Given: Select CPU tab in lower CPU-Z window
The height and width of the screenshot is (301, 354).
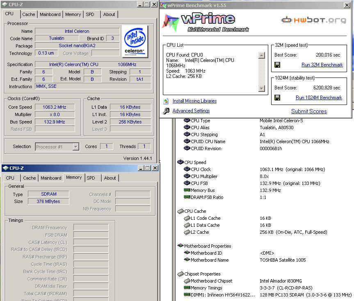Looking at the screenshot, I should click(x=10, y=178).
